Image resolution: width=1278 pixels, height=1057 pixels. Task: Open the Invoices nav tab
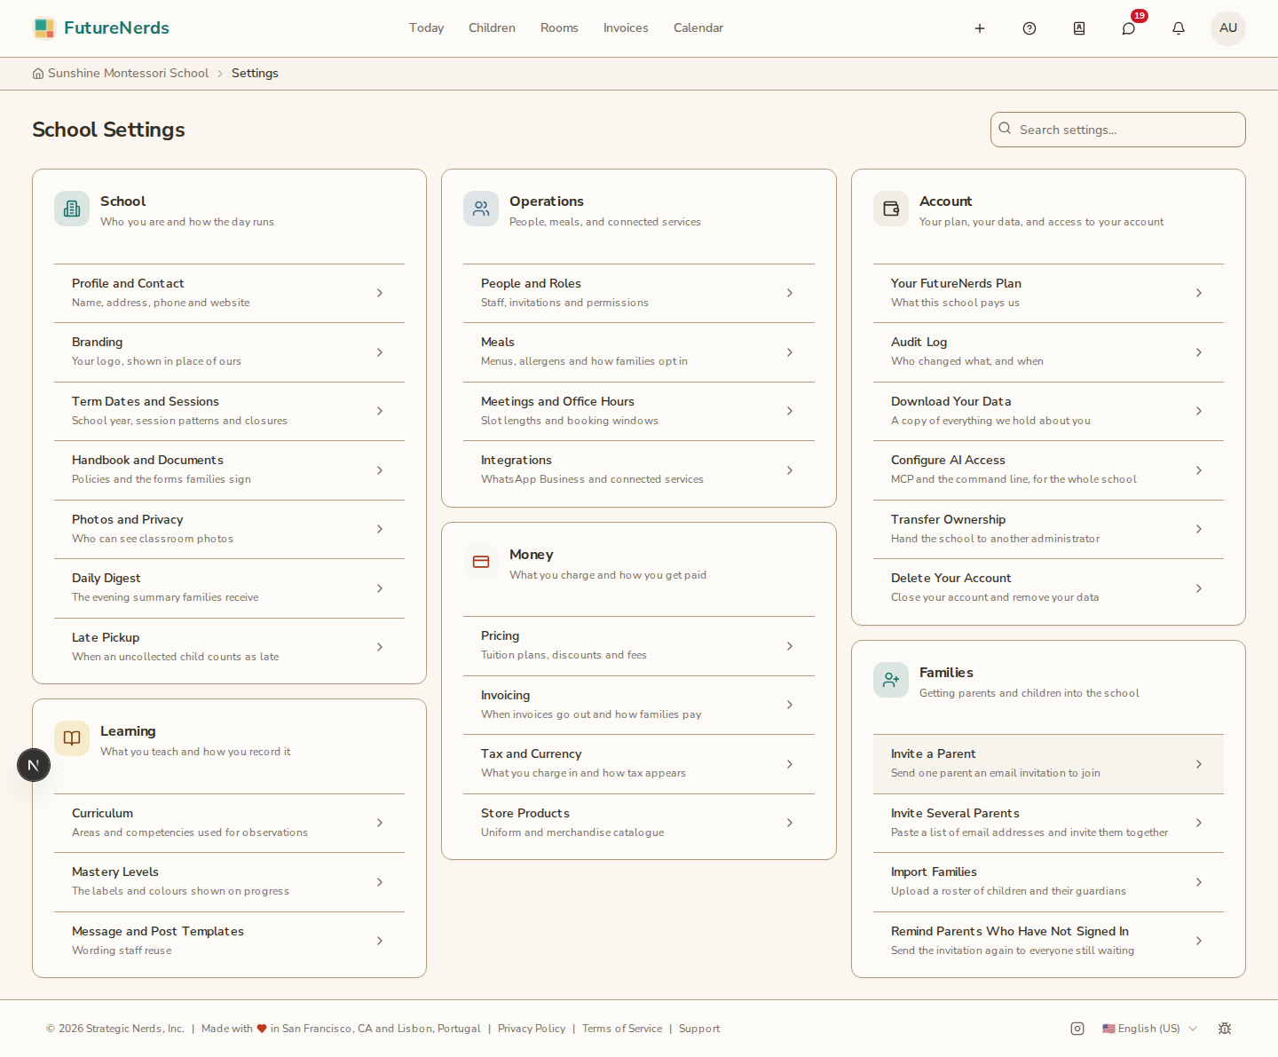point(626,28)
